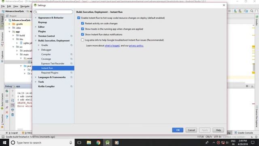Viewport: 259px width, 146px height.
Task: Open File Explorer from taskbar
Action: coord(89,142)
